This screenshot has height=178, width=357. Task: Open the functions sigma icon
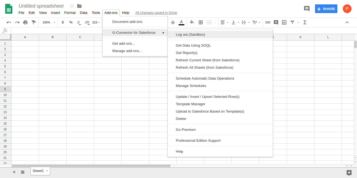(305, 22)
